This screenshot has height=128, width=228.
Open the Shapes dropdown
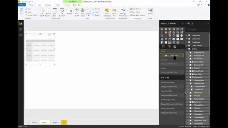tap(97, 15)
